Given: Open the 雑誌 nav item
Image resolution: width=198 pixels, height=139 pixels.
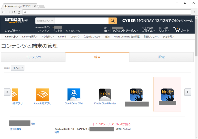Looking at the screenshot, I should (107, 37).
